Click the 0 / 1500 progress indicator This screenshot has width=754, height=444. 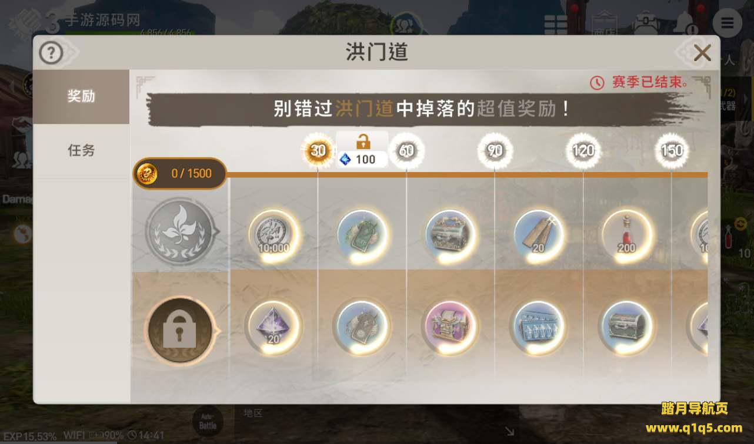point(180,174)
